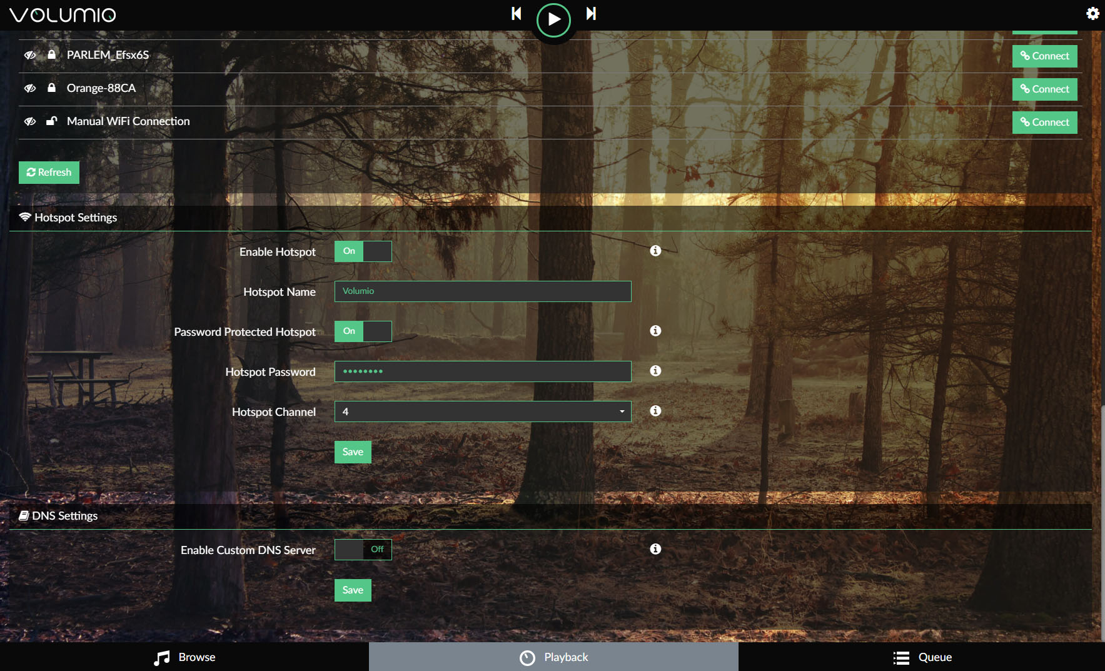The height and width of the screenshot is (671, 1105).
Task: Toggle Password Protected Hotspot switch
Action: point(363,331)
